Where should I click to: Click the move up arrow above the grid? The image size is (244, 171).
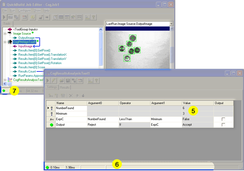coord(77,95)
